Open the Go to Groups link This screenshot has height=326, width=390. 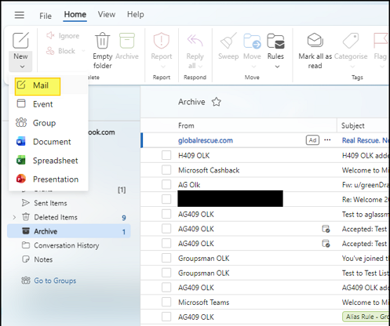[55, 281]
